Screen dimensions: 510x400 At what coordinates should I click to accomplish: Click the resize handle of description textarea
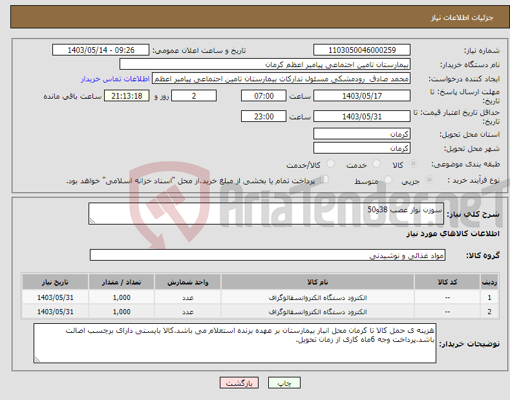[x=92, y=221]
